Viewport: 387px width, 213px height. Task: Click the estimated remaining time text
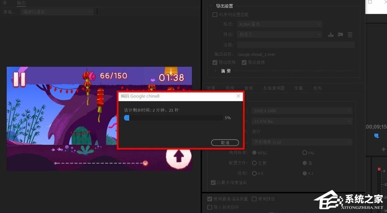(151, 110)
